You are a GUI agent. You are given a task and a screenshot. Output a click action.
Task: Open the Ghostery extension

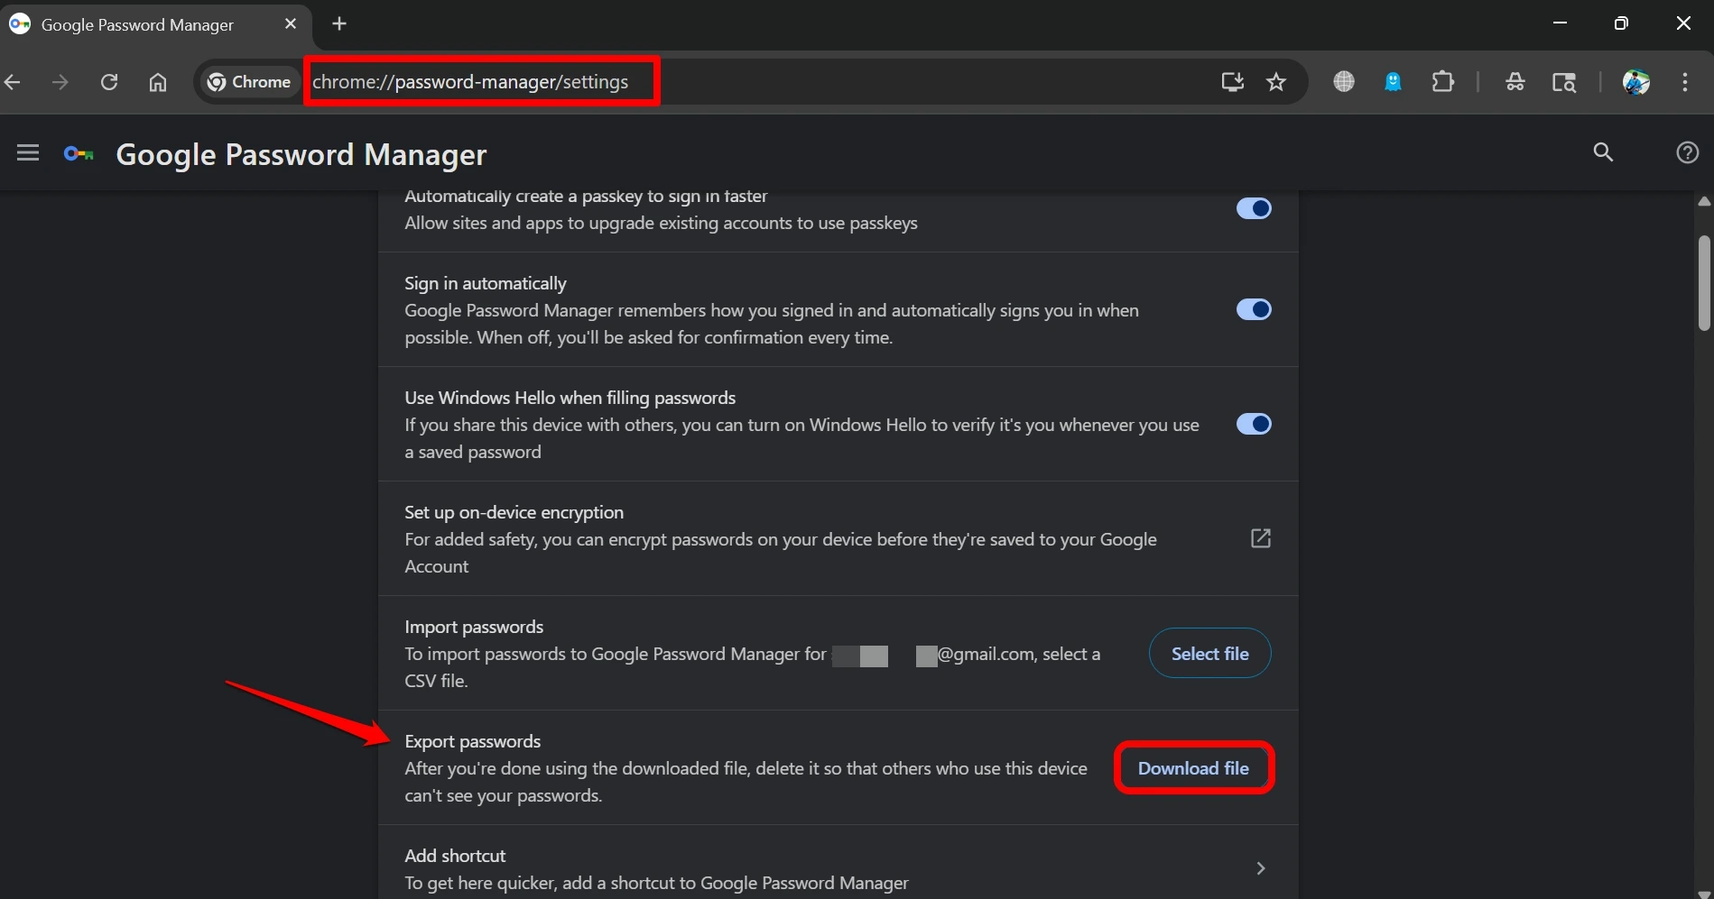tap(1393, 82)
